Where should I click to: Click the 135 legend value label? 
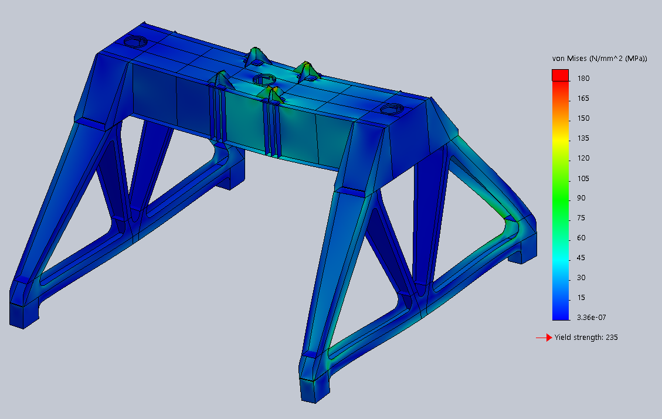click(x=583, y=138)
